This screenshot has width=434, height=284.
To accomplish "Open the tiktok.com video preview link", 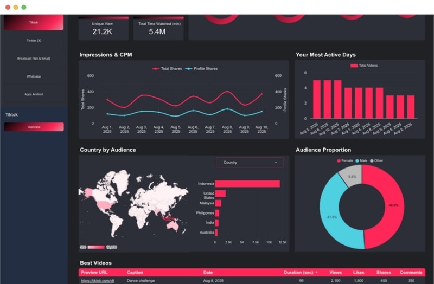I will (98, 280).
